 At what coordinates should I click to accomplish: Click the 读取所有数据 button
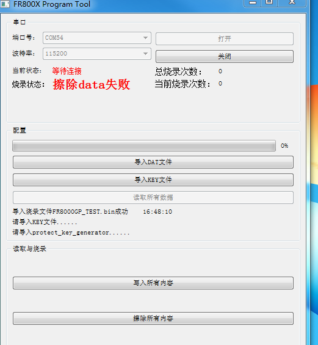[153, 197]
